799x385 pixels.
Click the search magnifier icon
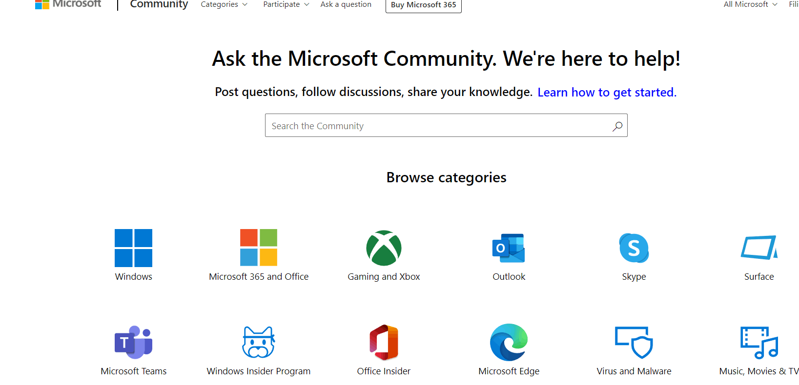pos(617,126)
